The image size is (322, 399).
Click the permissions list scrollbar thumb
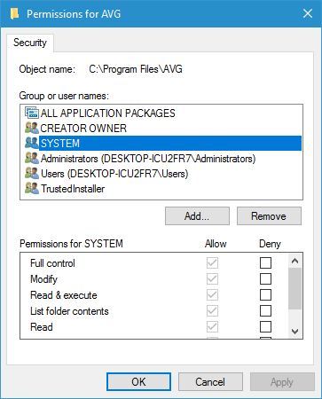tap(295, 288)
